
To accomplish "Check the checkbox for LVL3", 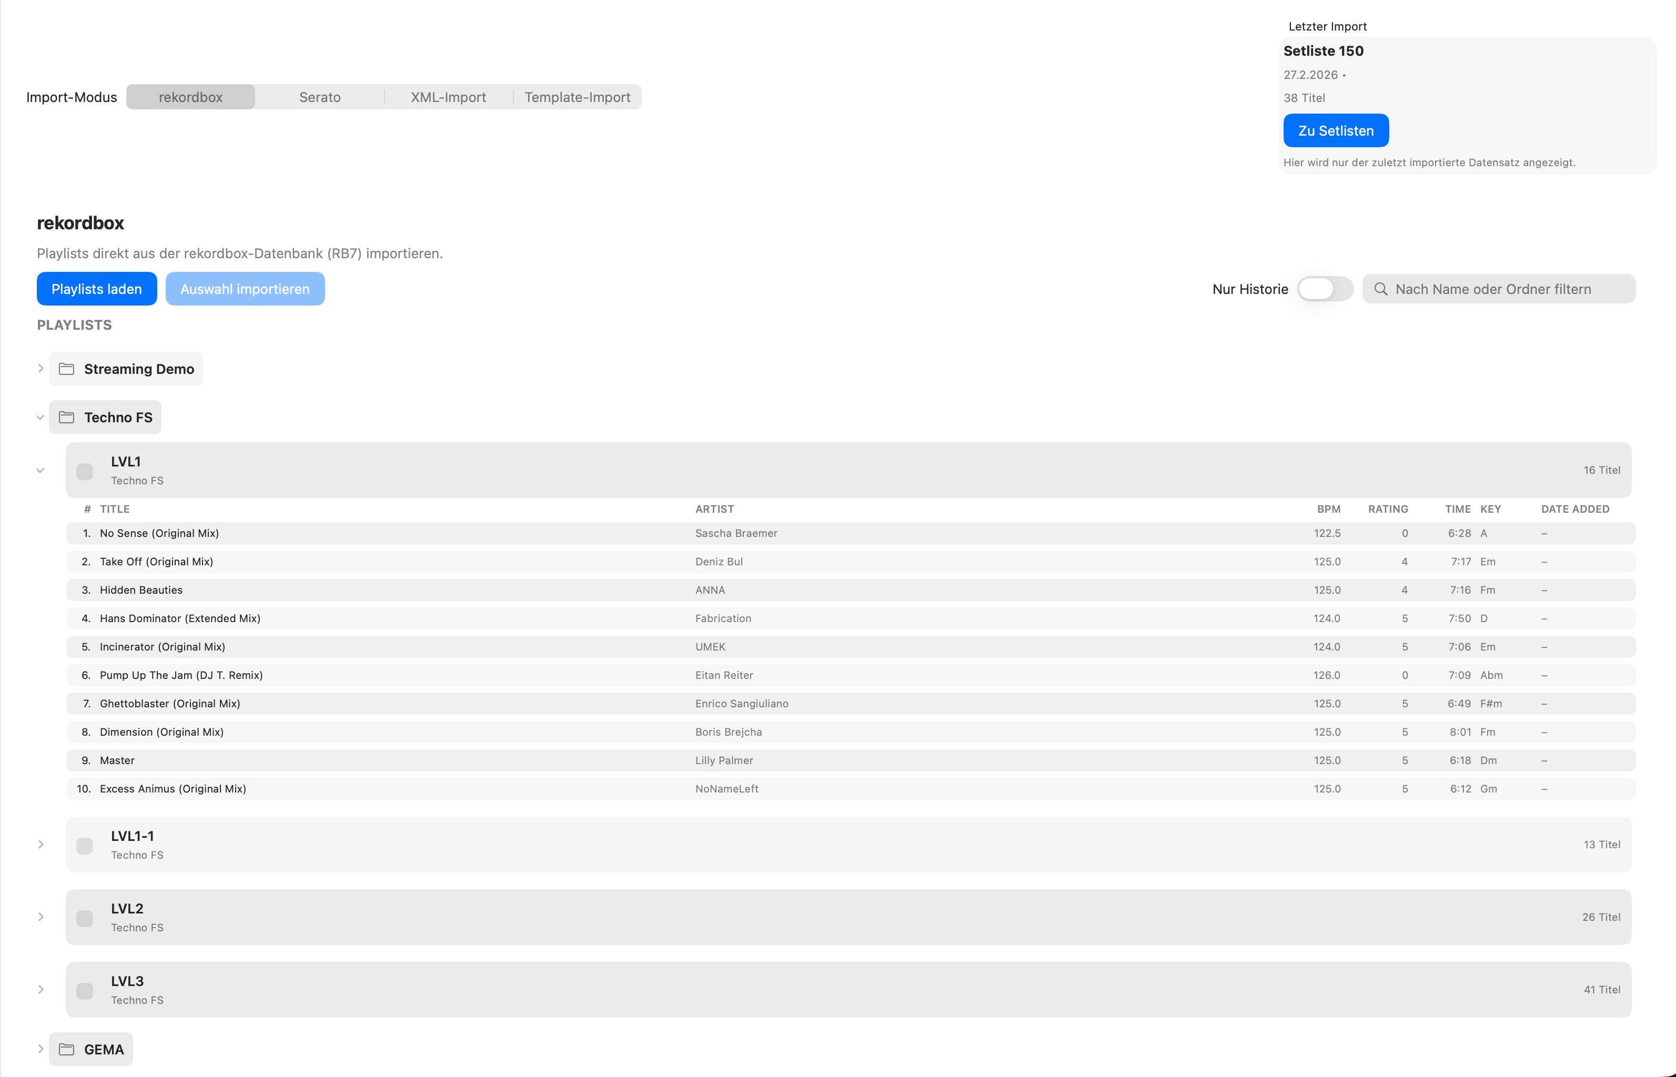I will [x=85, y=990].
